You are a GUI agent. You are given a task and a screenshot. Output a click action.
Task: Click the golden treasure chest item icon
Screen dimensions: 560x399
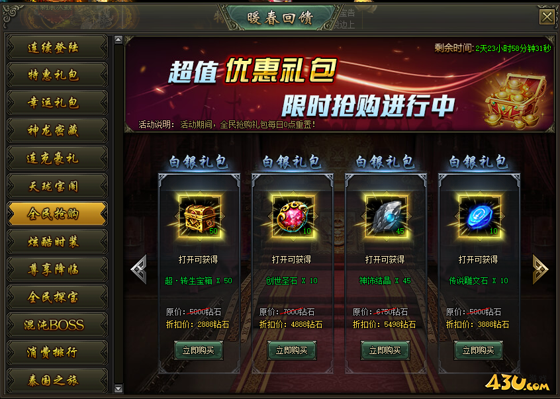pyautogui.click(x=200, y=216)
